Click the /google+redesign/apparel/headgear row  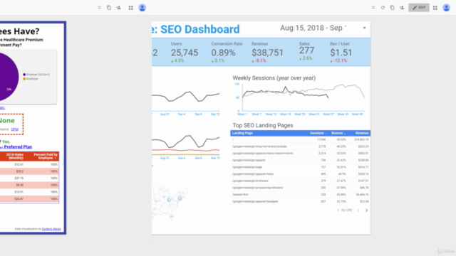[301, 201]
